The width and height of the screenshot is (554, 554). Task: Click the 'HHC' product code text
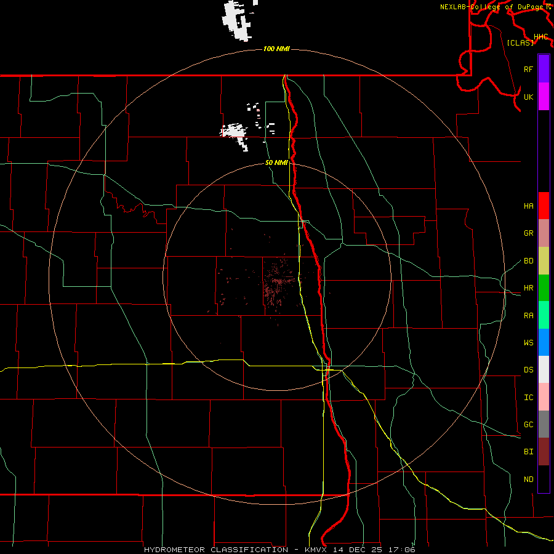pyautogui.click(x=540, y=36)
